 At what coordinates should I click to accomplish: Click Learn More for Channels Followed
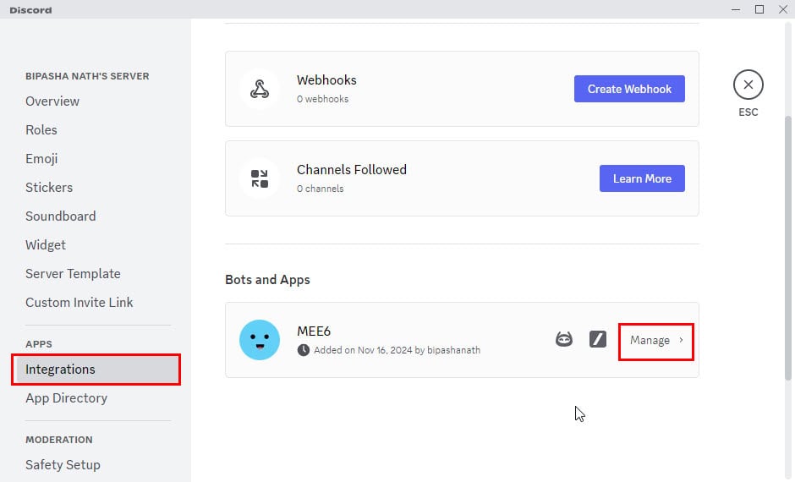(642, 178)
